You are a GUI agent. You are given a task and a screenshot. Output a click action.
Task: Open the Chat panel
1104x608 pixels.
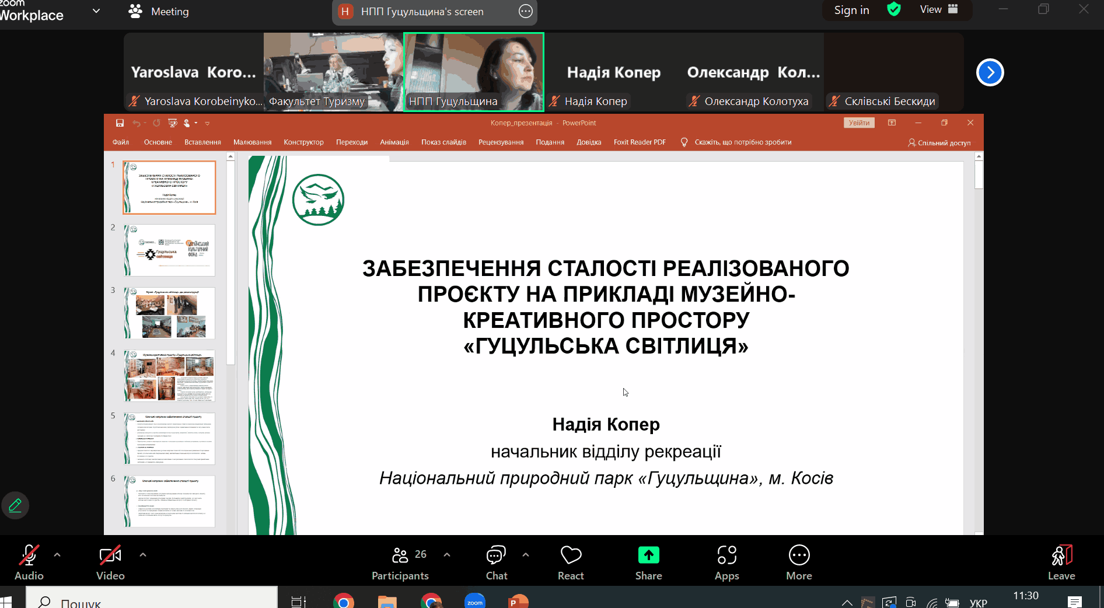(496, 563)
